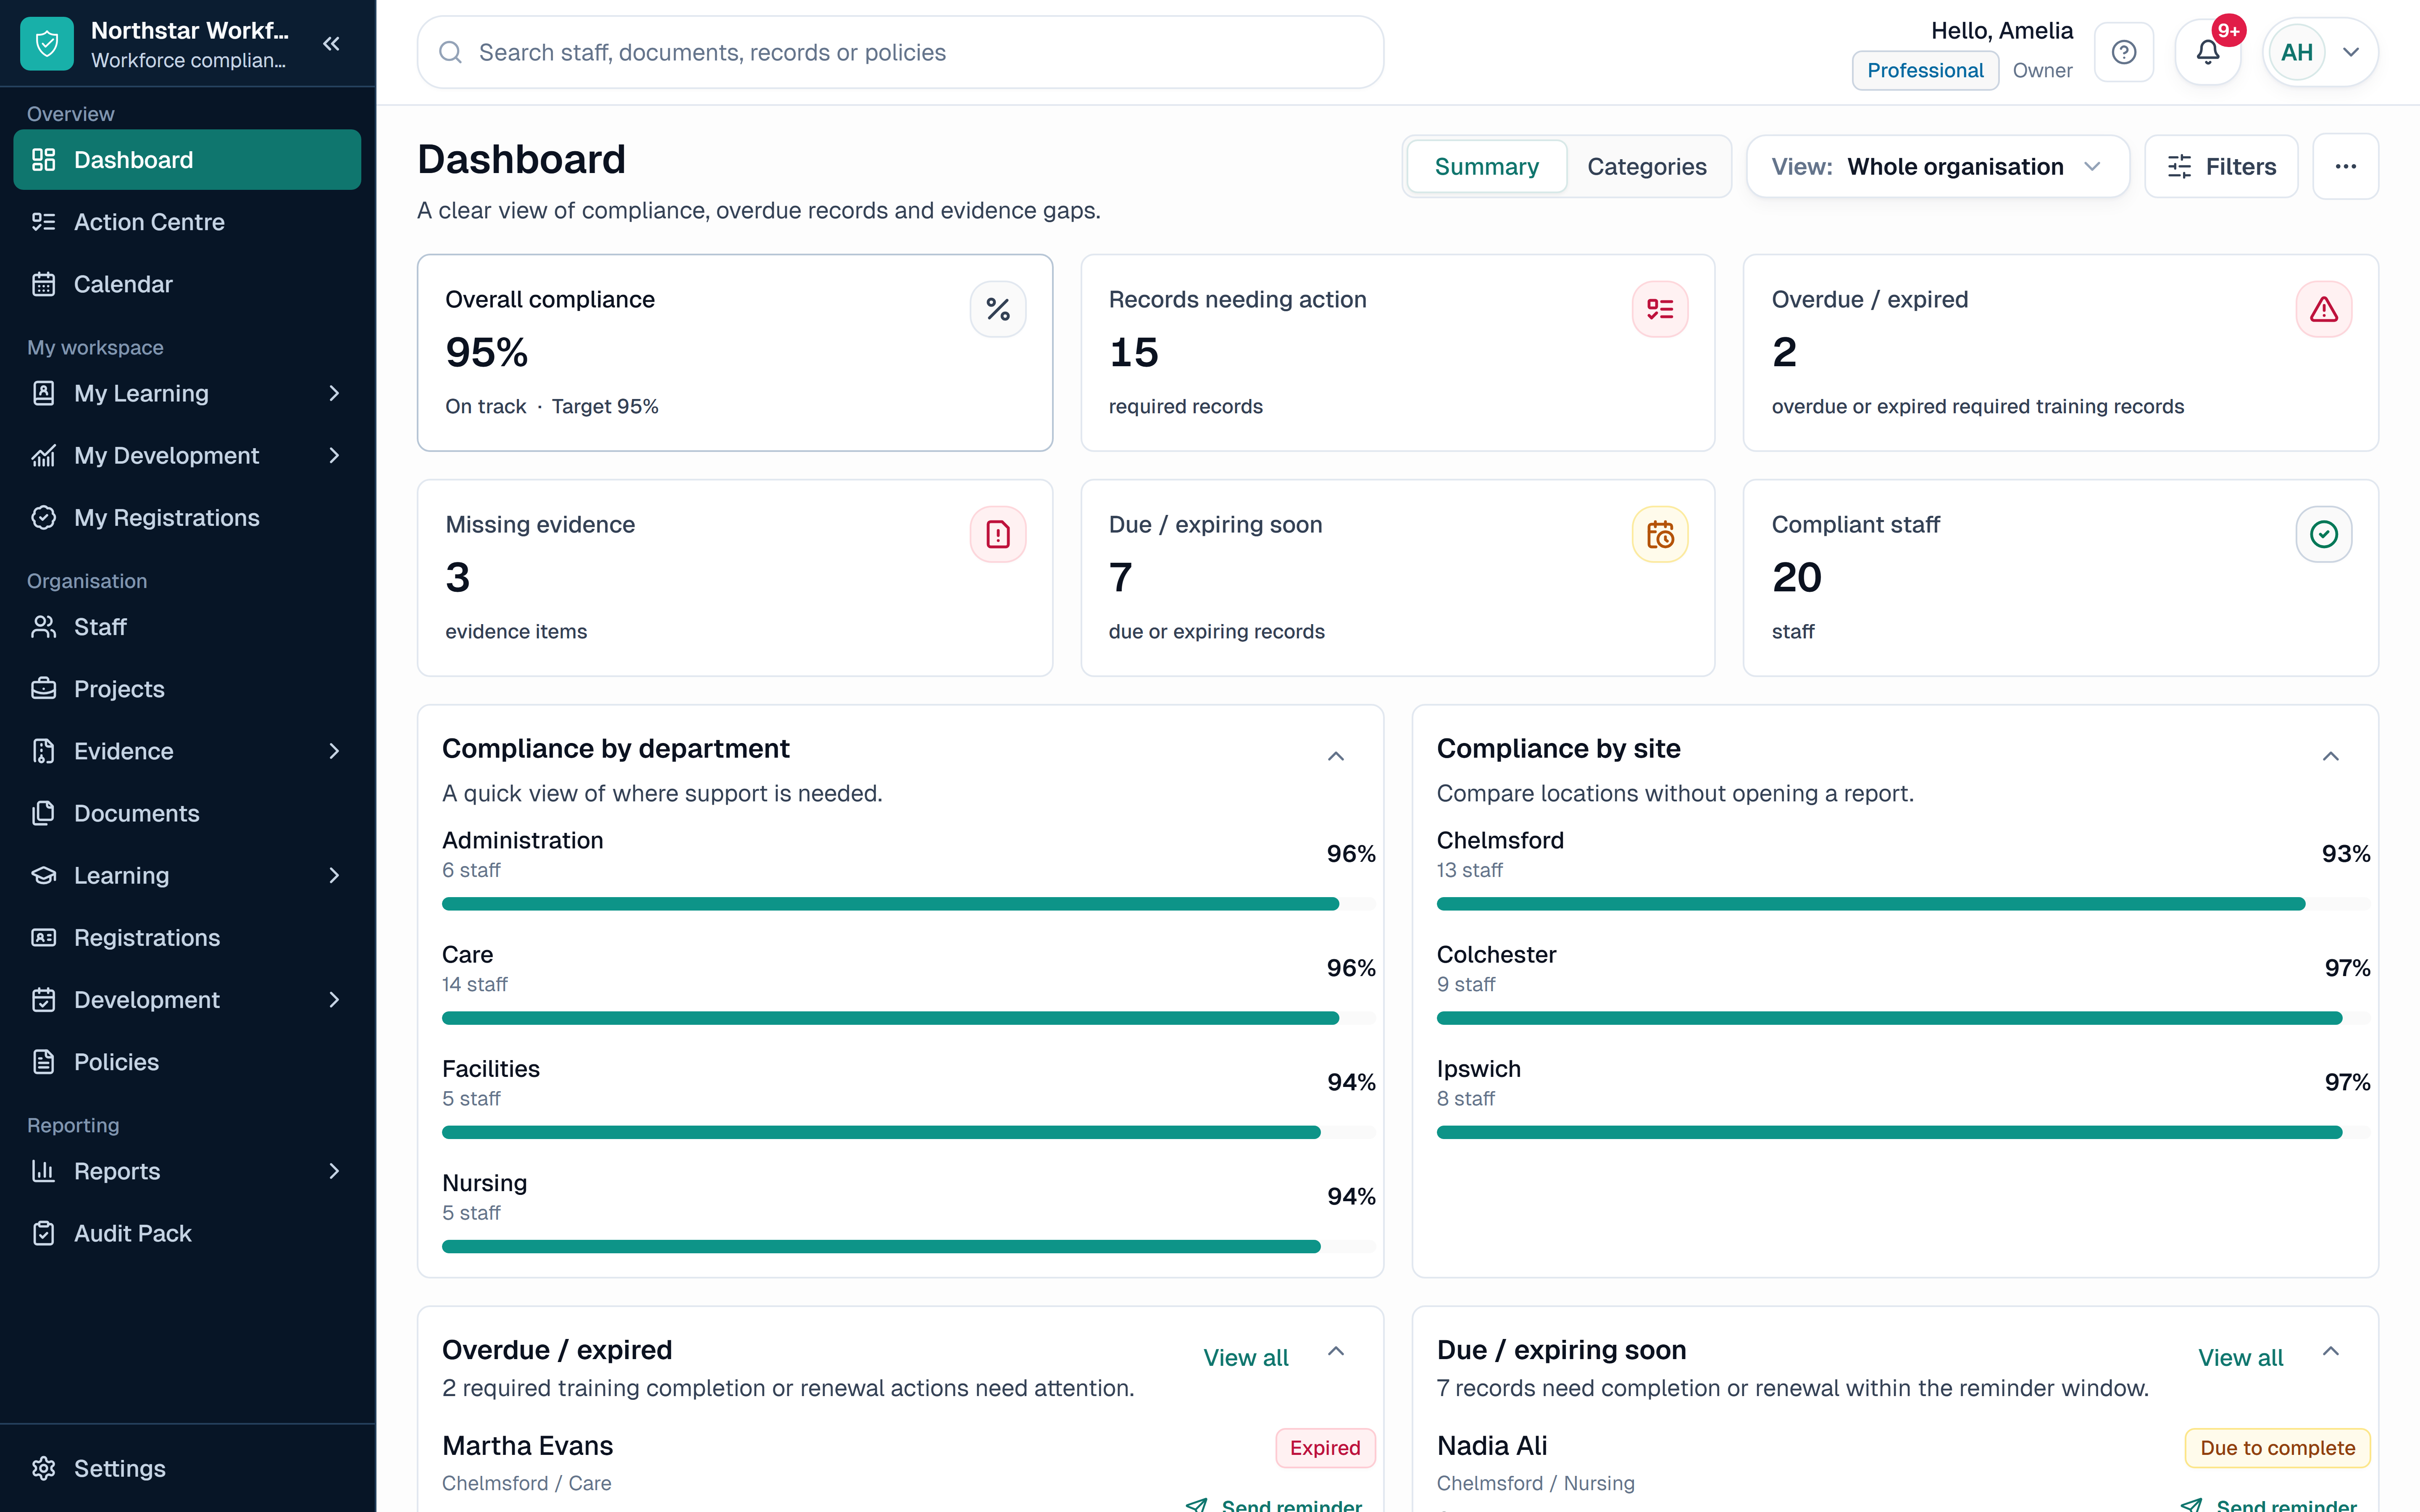2420x1512 pixels.
Task: Click the Documents copy icon
Action: [44, 813]
